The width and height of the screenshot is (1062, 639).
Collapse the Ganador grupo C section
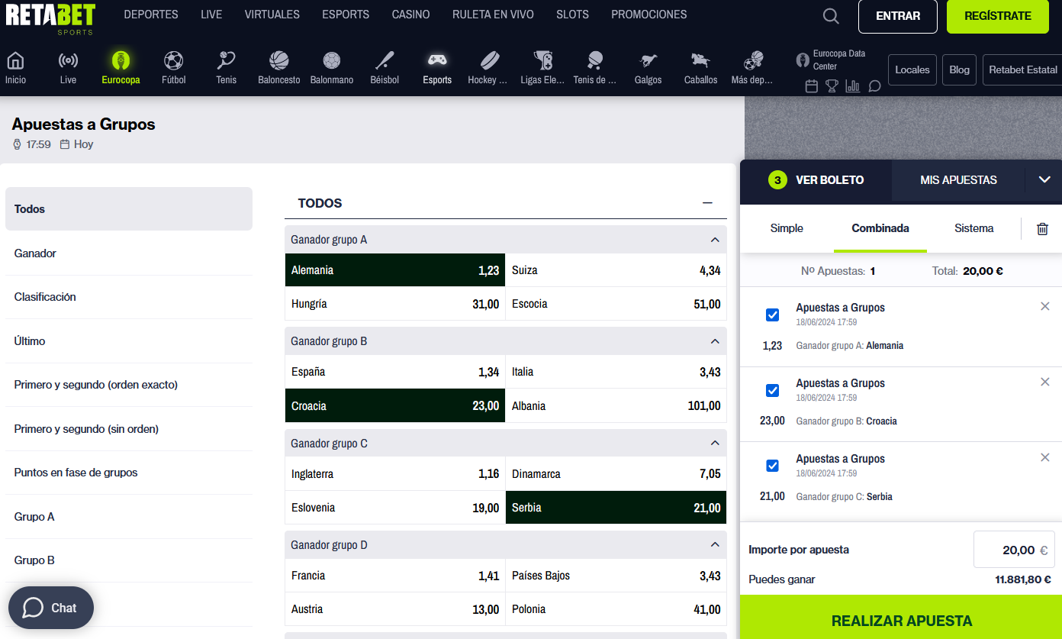tap(715, 444)
